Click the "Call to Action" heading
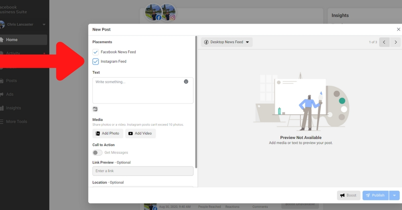 [x=104, y=145]
